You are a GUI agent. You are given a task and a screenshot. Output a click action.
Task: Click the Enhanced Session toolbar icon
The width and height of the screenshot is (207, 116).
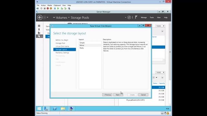pos(69,9)
